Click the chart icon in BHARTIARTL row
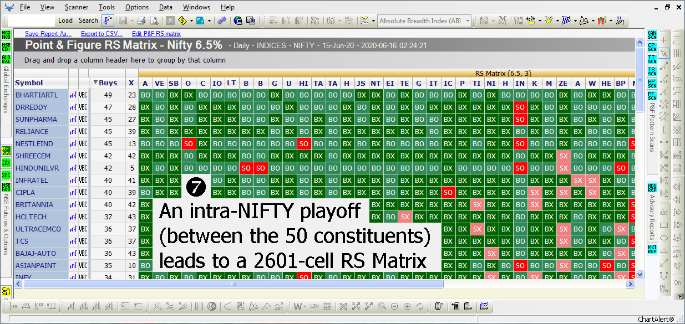685x324 pixels. click(x=73, y=95)
